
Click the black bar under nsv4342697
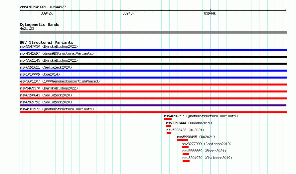[x=153, y=57]
